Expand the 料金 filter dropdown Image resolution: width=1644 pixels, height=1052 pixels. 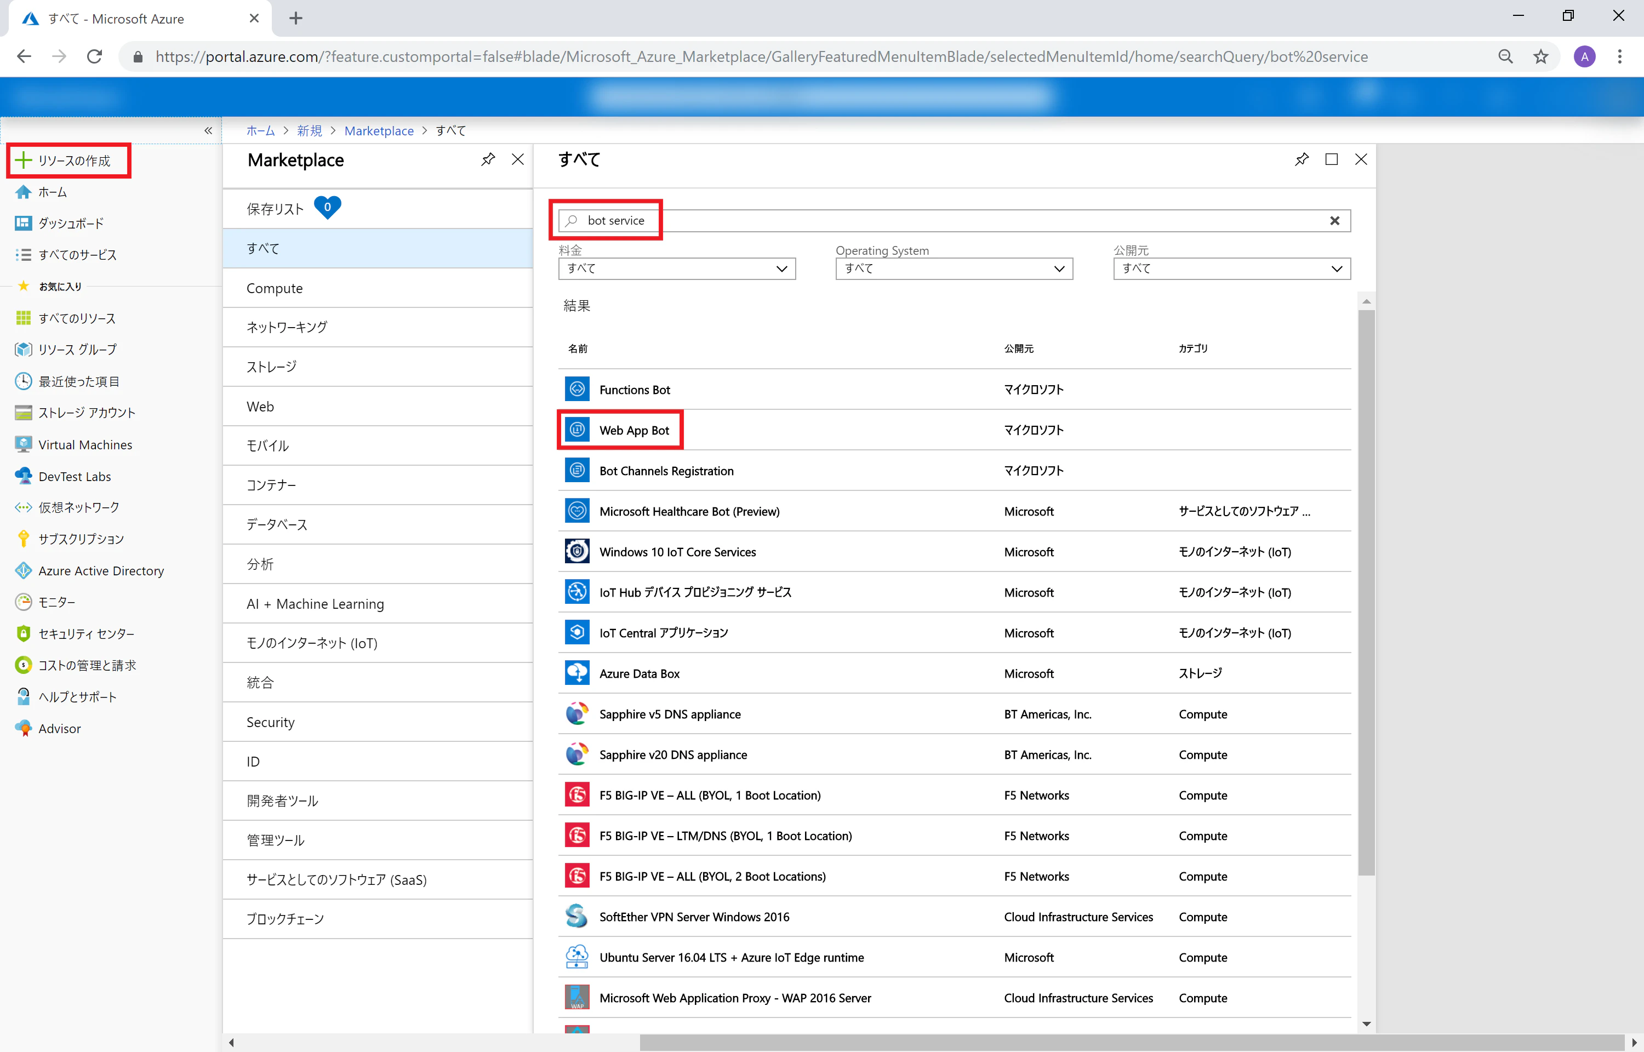[x=677, y=268]
